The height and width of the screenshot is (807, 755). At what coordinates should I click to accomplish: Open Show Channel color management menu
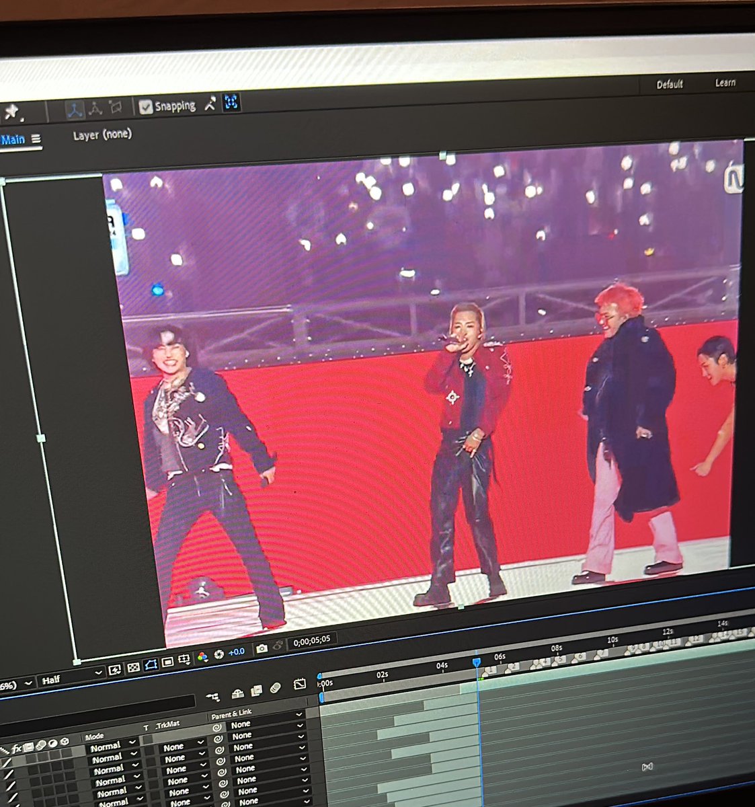(202, 656)
